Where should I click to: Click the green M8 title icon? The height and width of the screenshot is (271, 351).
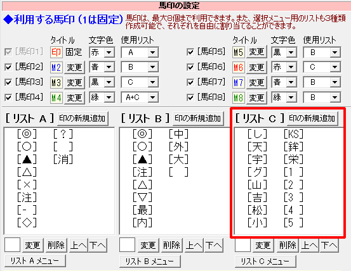pos(239,98)
